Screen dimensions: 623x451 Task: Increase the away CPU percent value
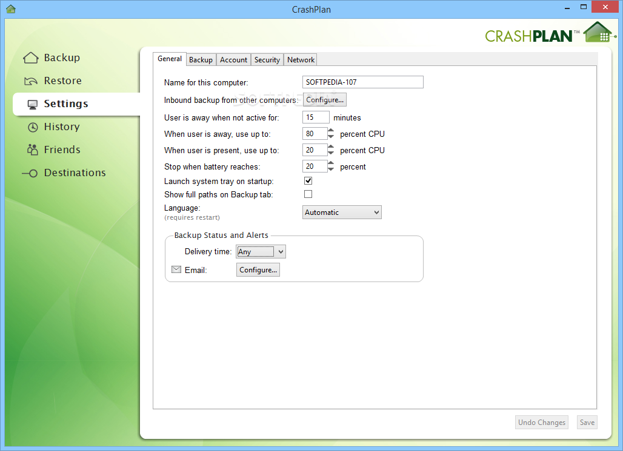click(330, 131)
